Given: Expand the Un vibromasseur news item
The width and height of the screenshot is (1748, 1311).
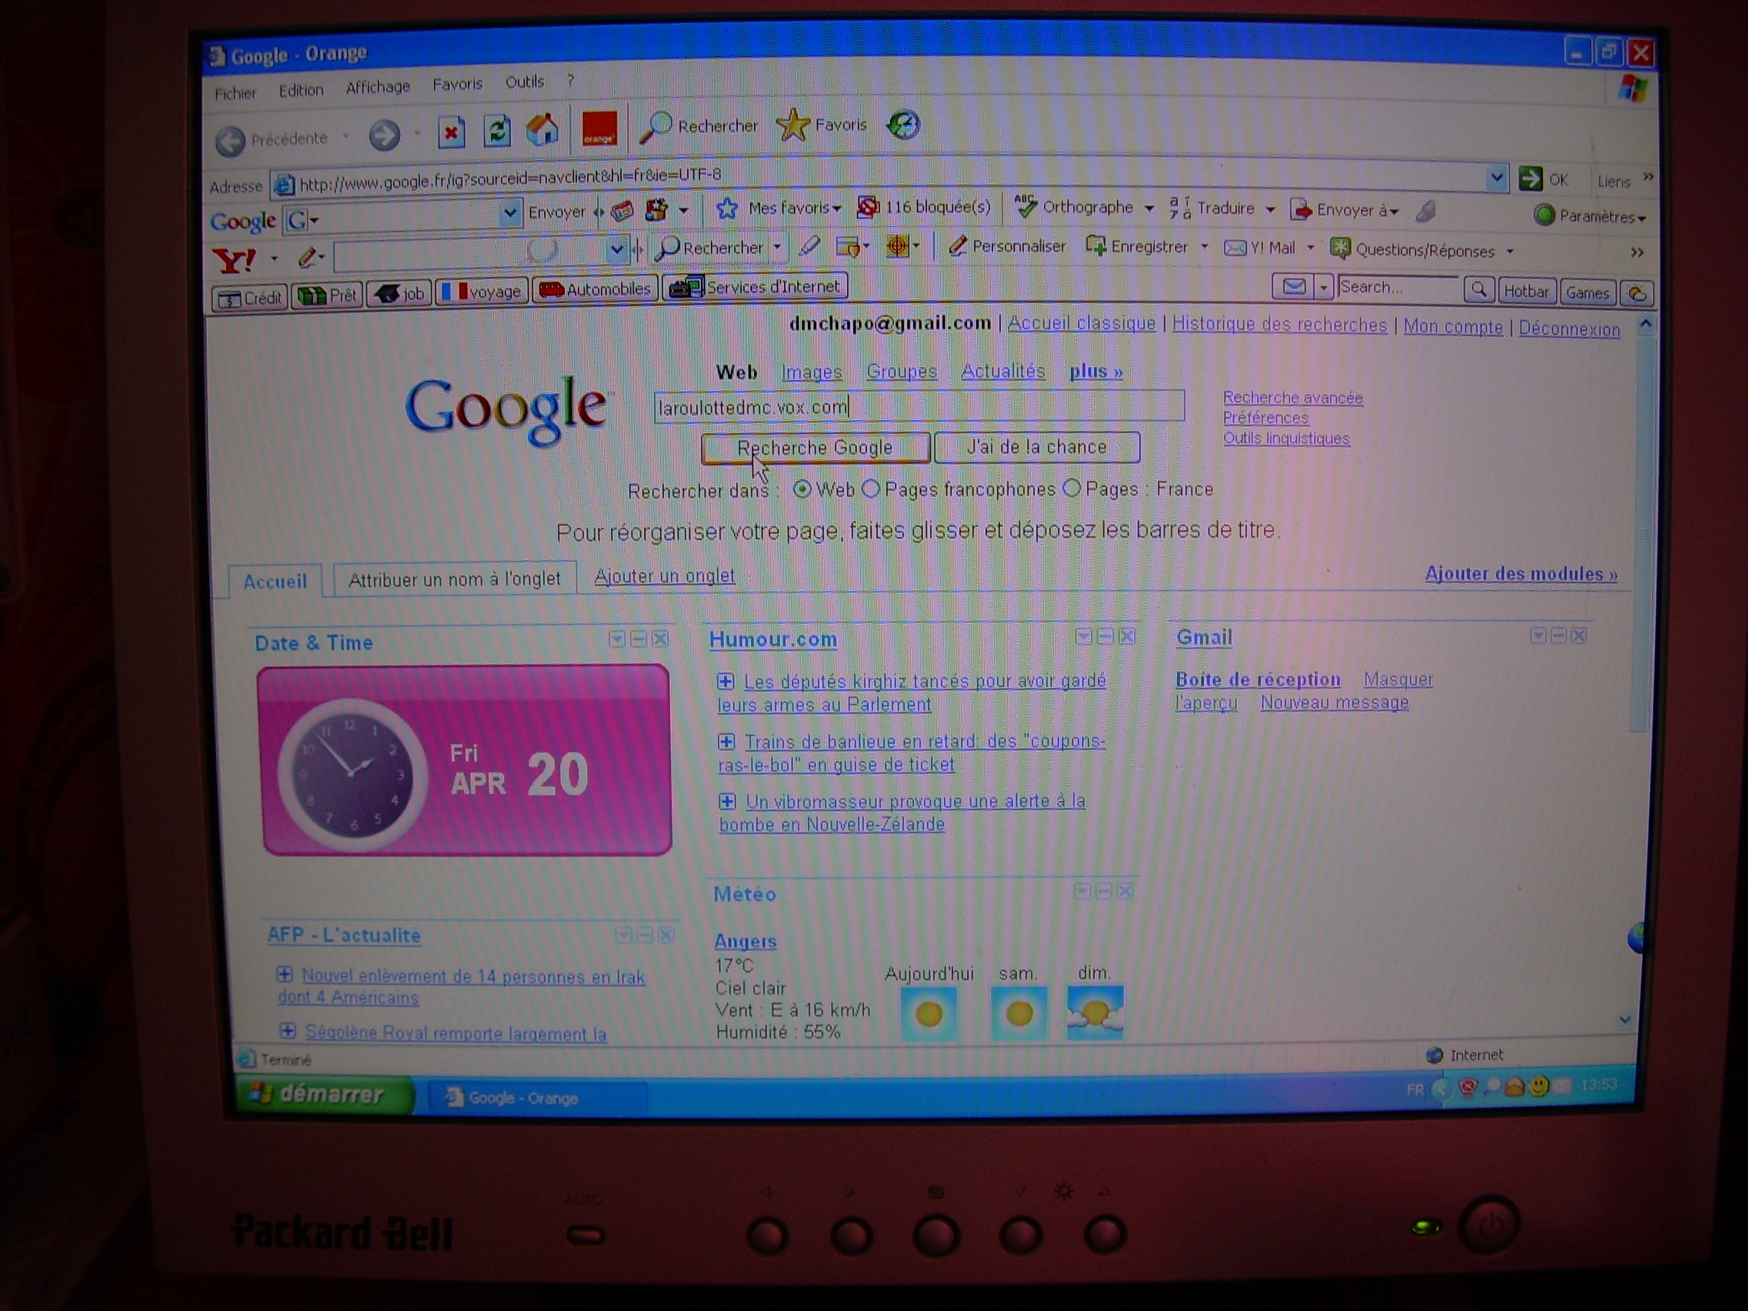Looking at the screenshot, I should coord(727,802).
